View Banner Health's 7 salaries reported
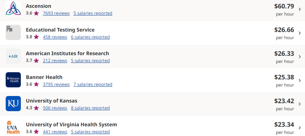The width and height of the screenshot is (305, 136). pyautogui.click(x=93, y=84)
